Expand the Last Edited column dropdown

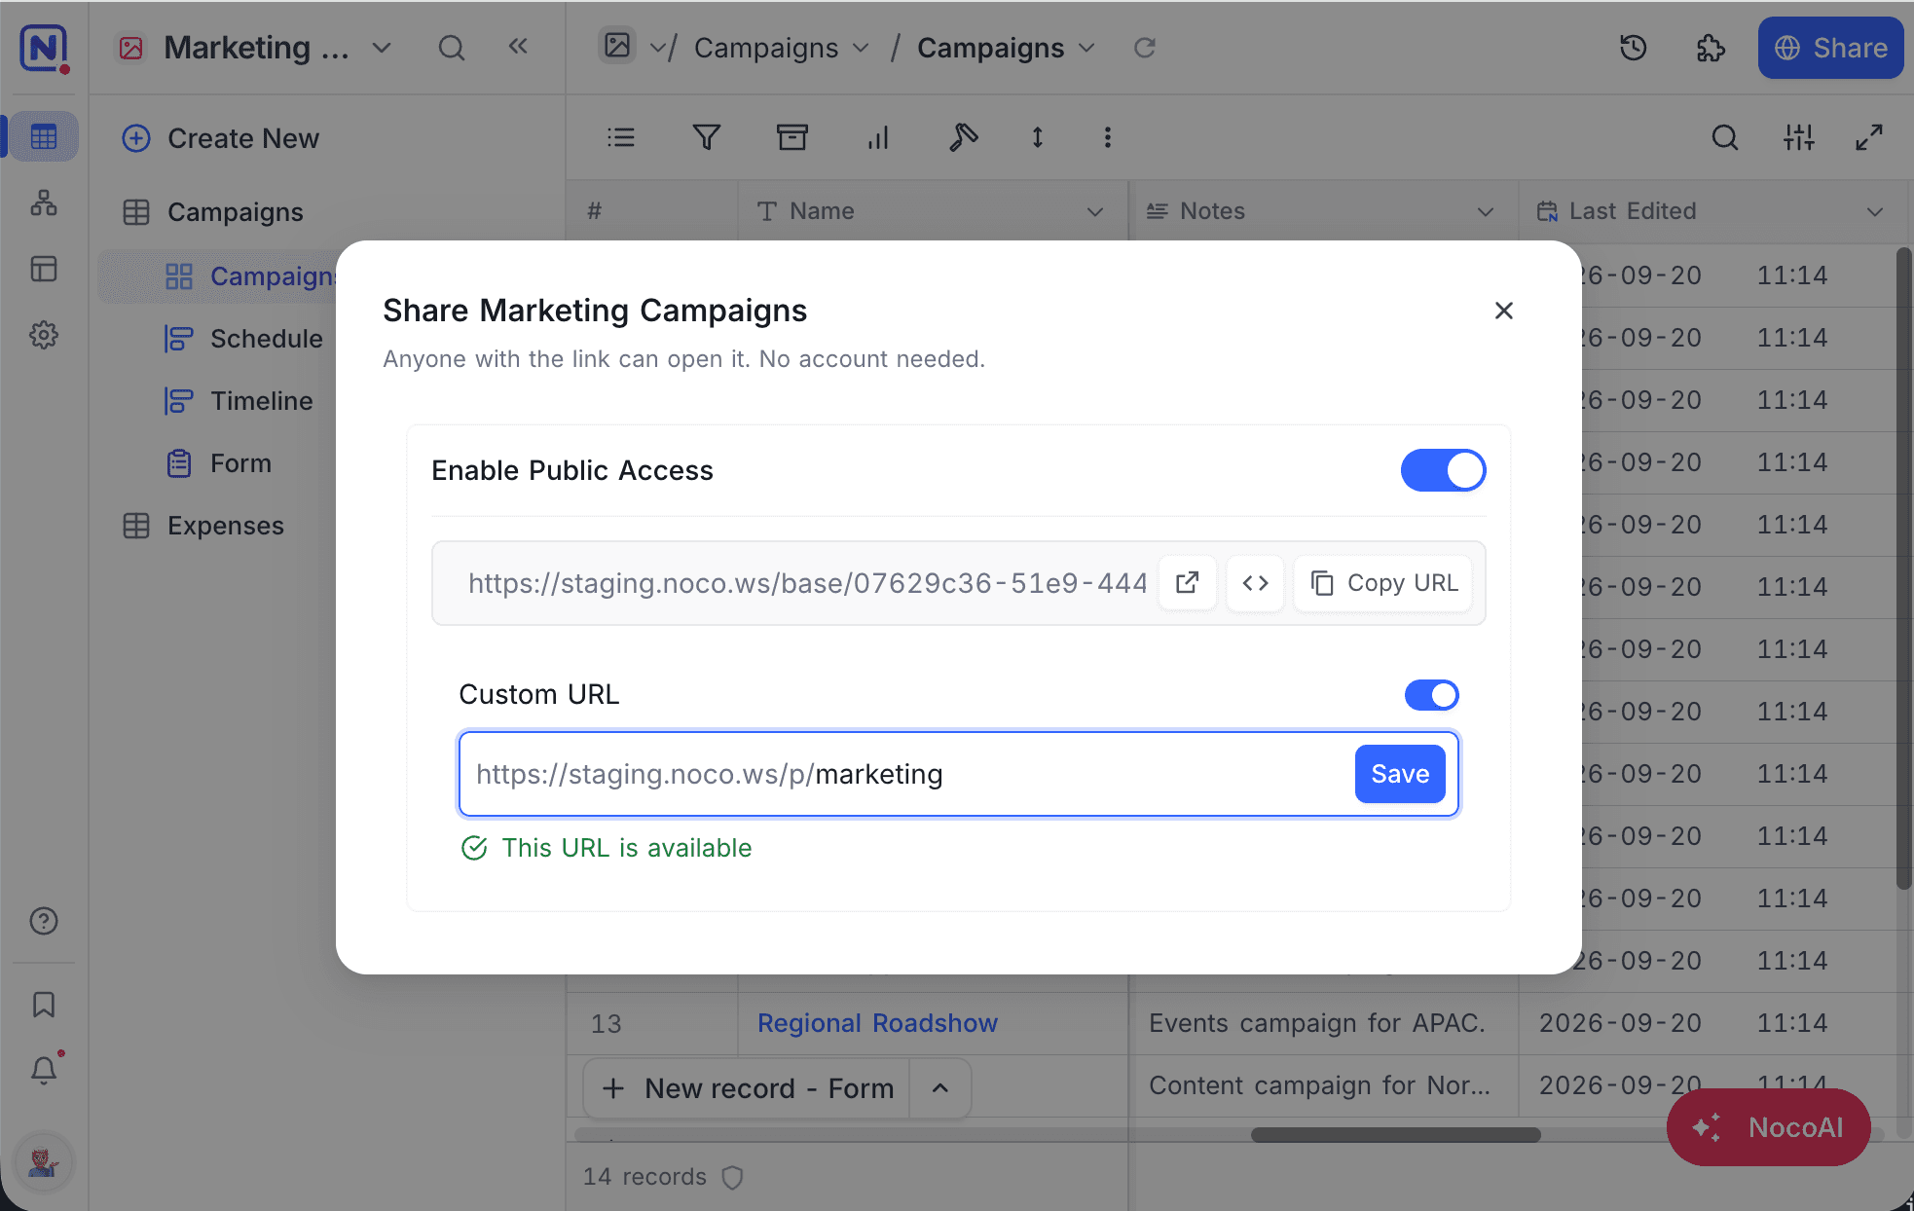[x=1874, y=211]
